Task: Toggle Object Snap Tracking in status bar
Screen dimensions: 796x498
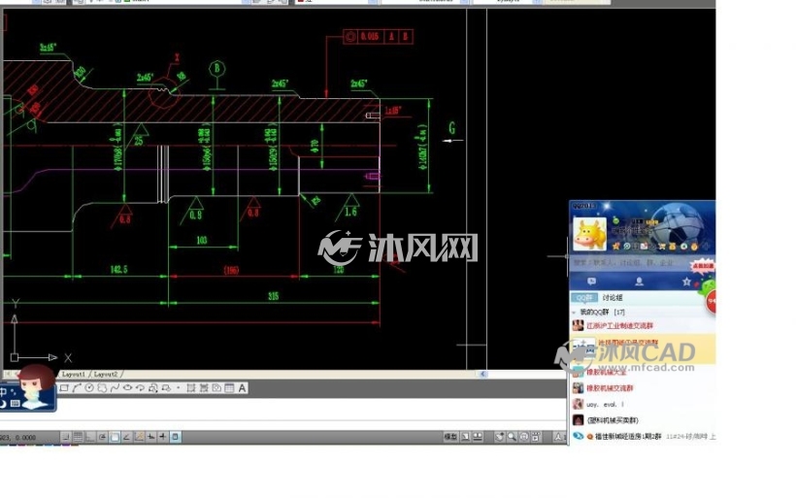Action: coord(126,437)
